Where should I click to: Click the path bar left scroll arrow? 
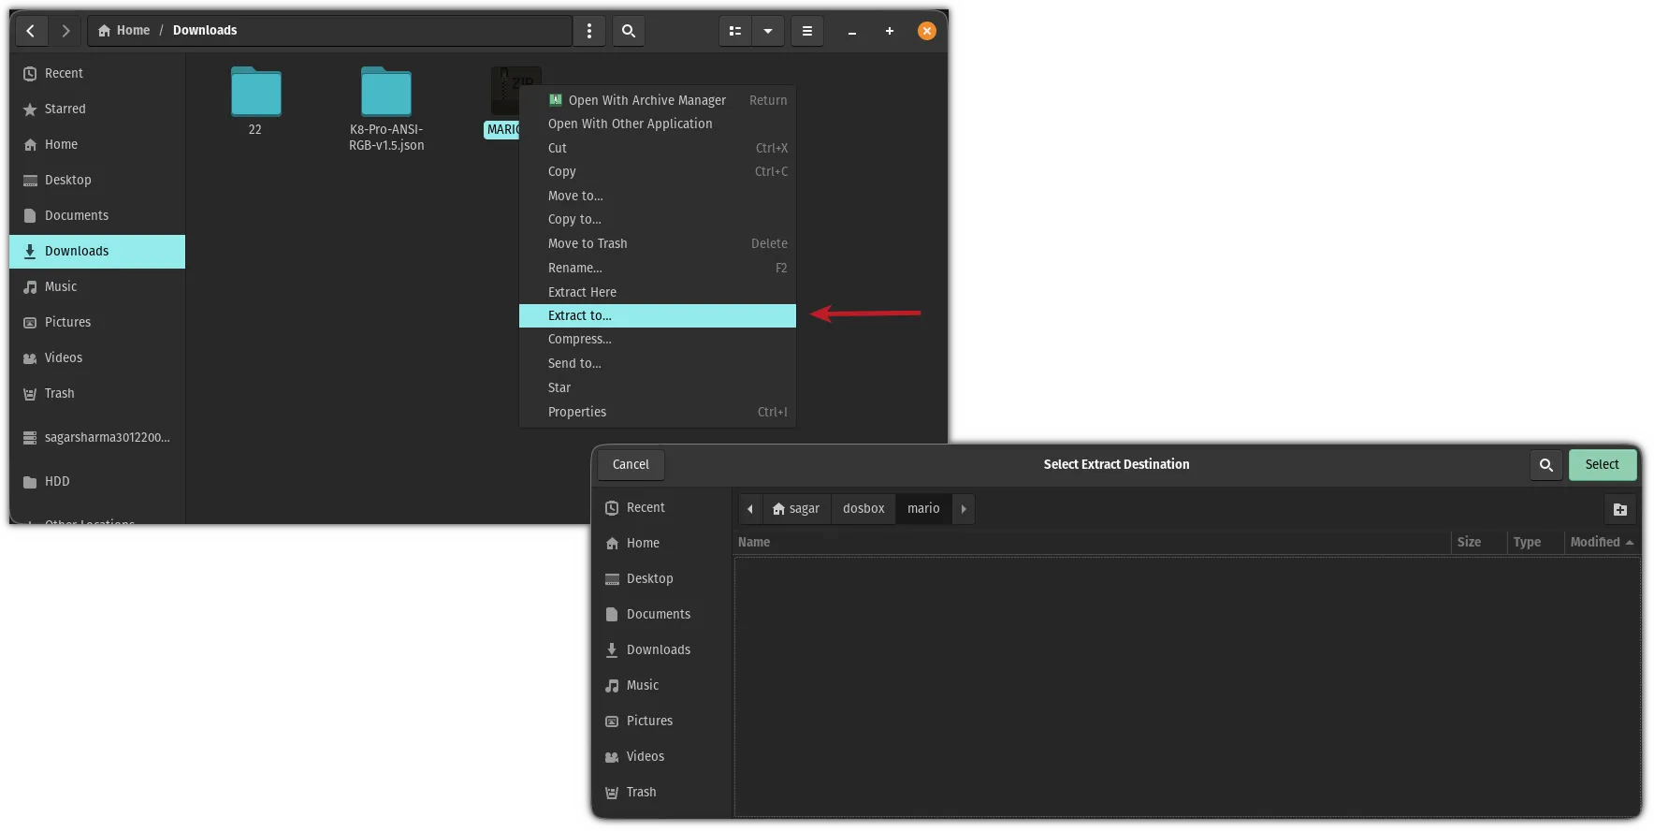[x=749, y=509]
